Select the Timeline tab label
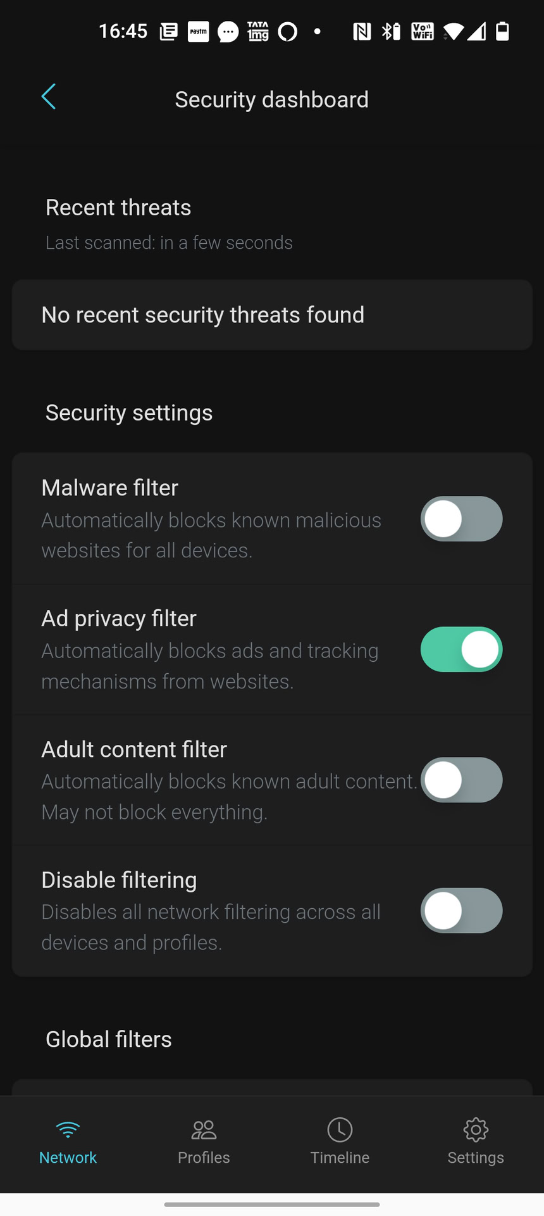 point(340,1158)
